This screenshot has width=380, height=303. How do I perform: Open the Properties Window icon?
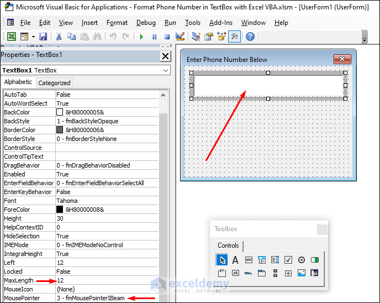click(208, 36)
